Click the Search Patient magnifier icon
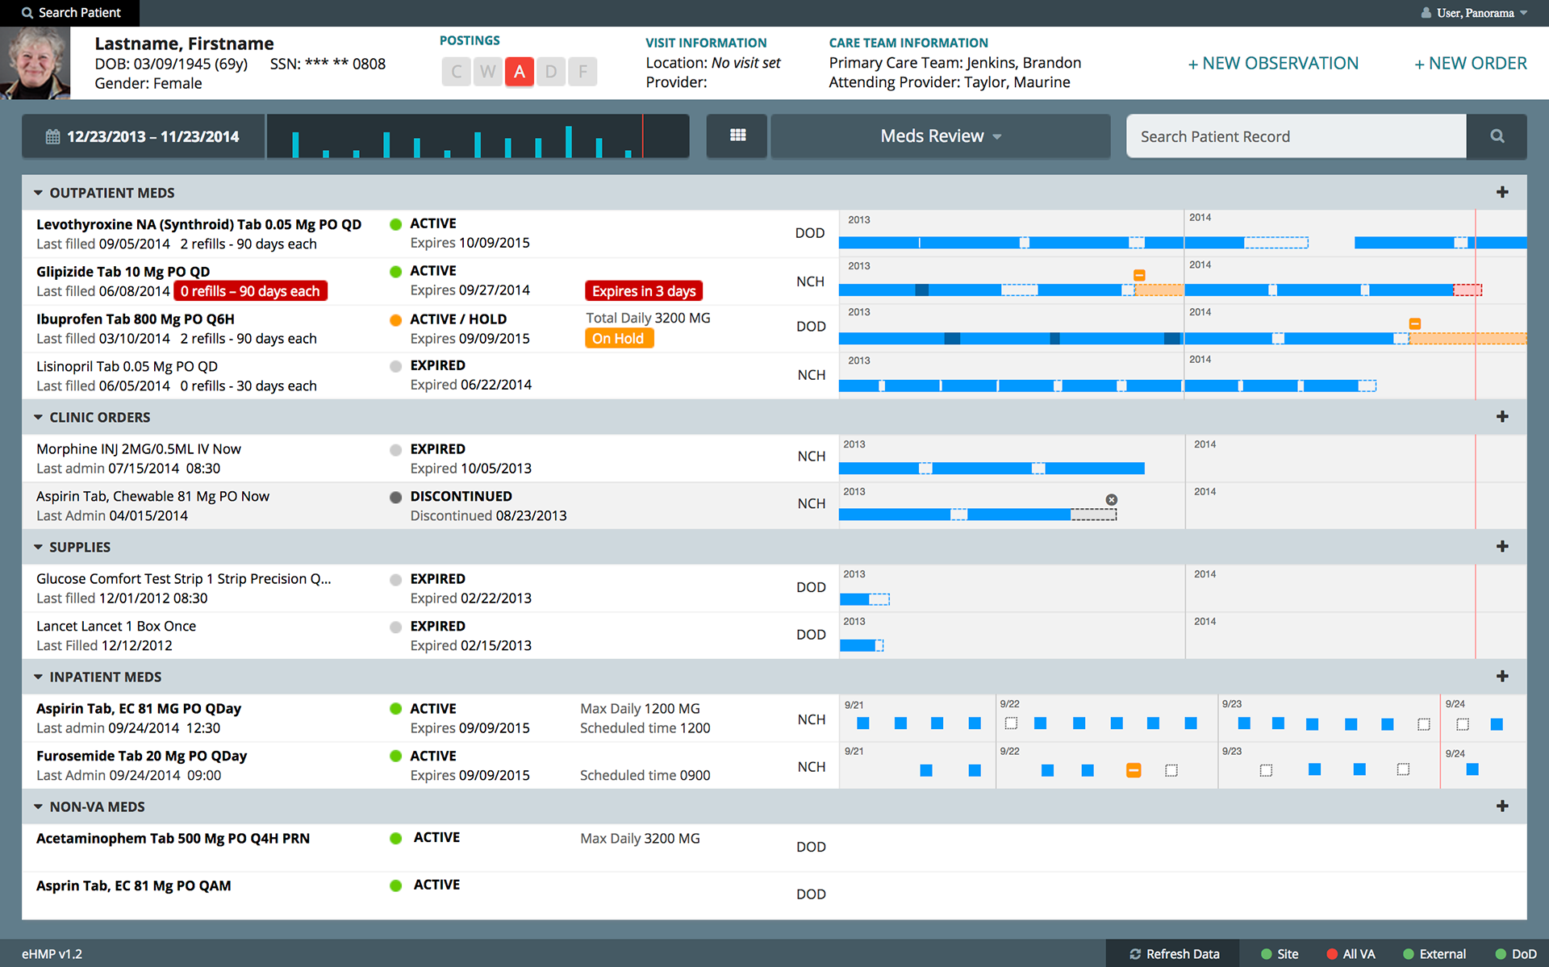Viewport: 1549px width, 967px height. (x=27, y=13)
